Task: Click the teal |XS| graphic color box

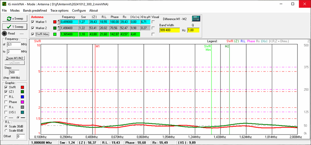Action: (x=23, y=112)
